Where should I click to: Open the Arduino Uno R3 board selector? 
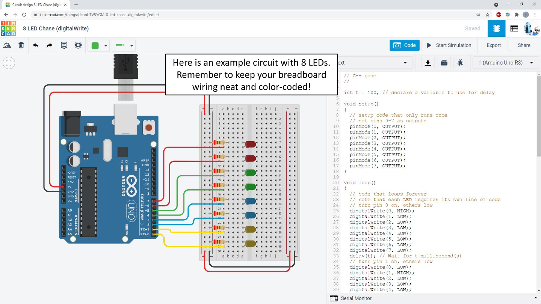506,63
